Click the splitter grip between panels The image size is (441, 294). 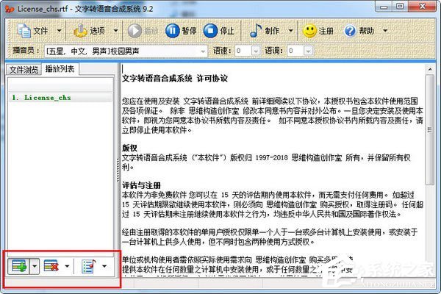pyautogui.click(x=118, y=170)
